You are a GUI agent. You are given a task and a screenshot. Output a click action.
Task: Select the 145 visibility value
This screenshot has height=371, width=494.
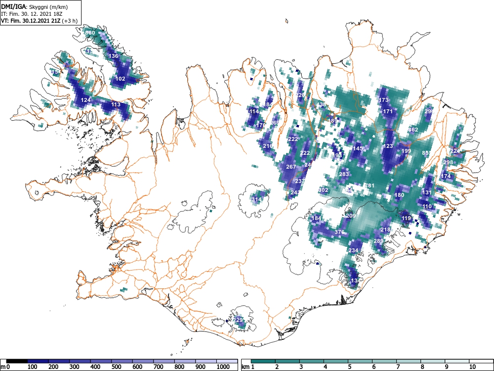click(358, 148)
